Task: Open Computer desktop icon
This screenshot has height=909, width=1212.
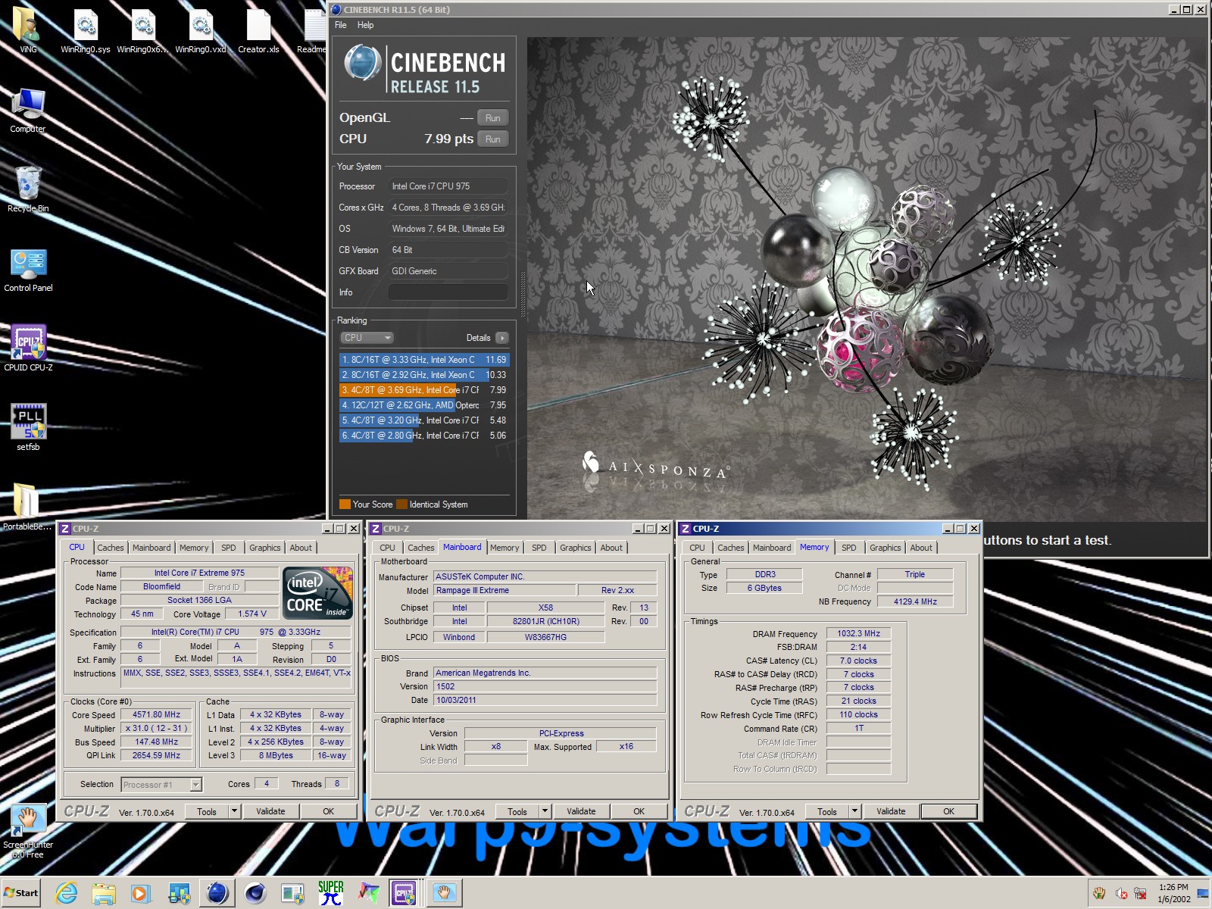Action: pyautogui.click(x=28, y=111)
